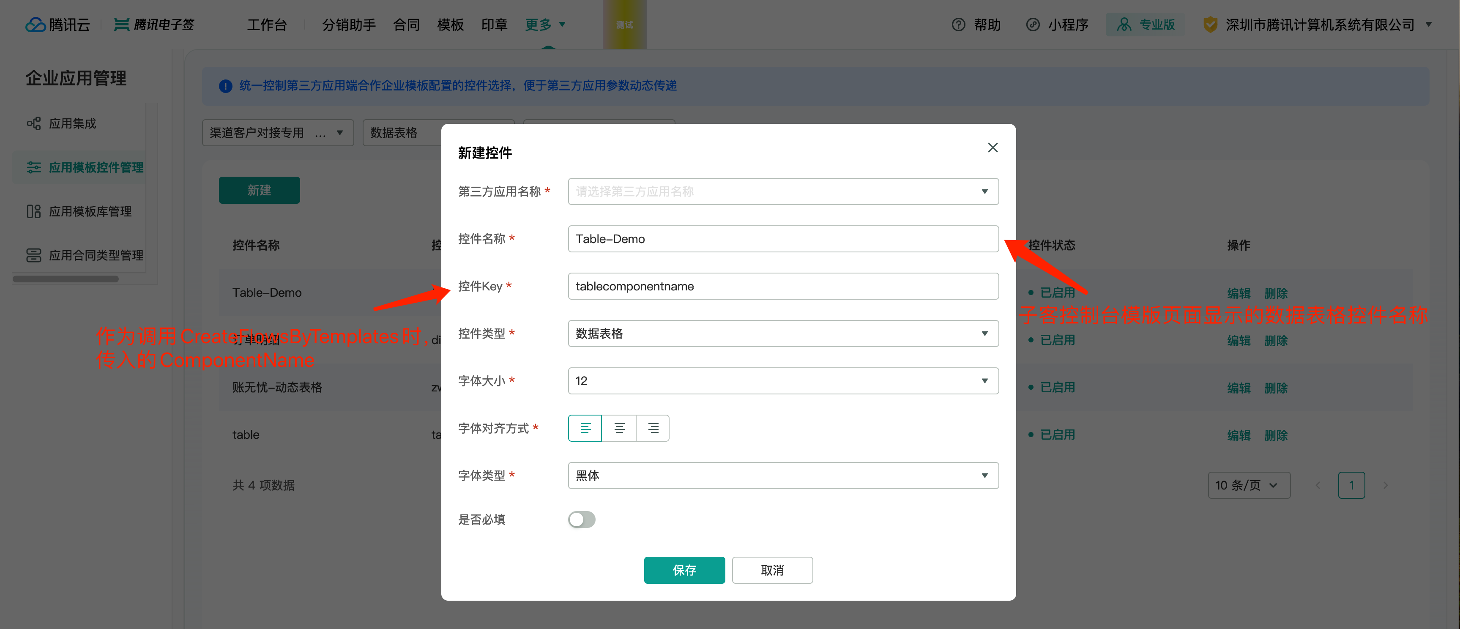Click 删除 in the Table-Demo row

pos(1276,293)
